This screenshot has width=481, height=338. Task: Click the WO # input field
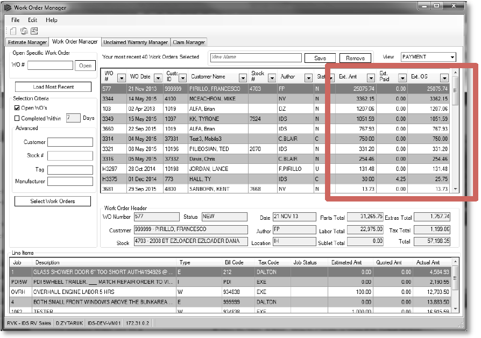coord(51,65)
